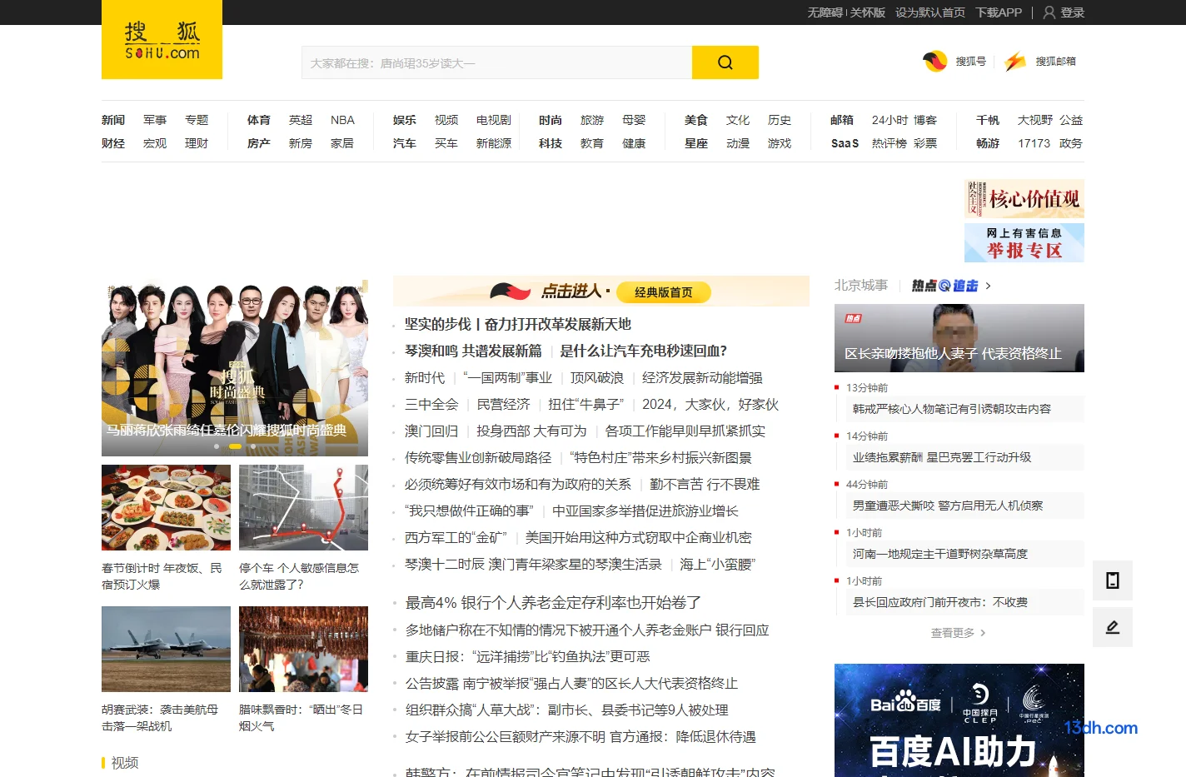Click the 视频 section heading

click(125, 763)
